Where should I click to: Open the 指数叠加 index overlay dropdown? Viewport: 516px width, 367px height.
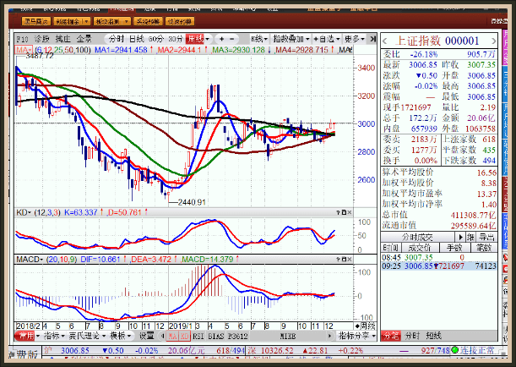click(290, 39)
